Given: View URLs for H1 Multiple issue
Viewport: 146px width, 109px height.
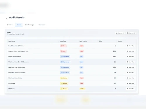Looking at the screenshot, I should tap(131, 83).
